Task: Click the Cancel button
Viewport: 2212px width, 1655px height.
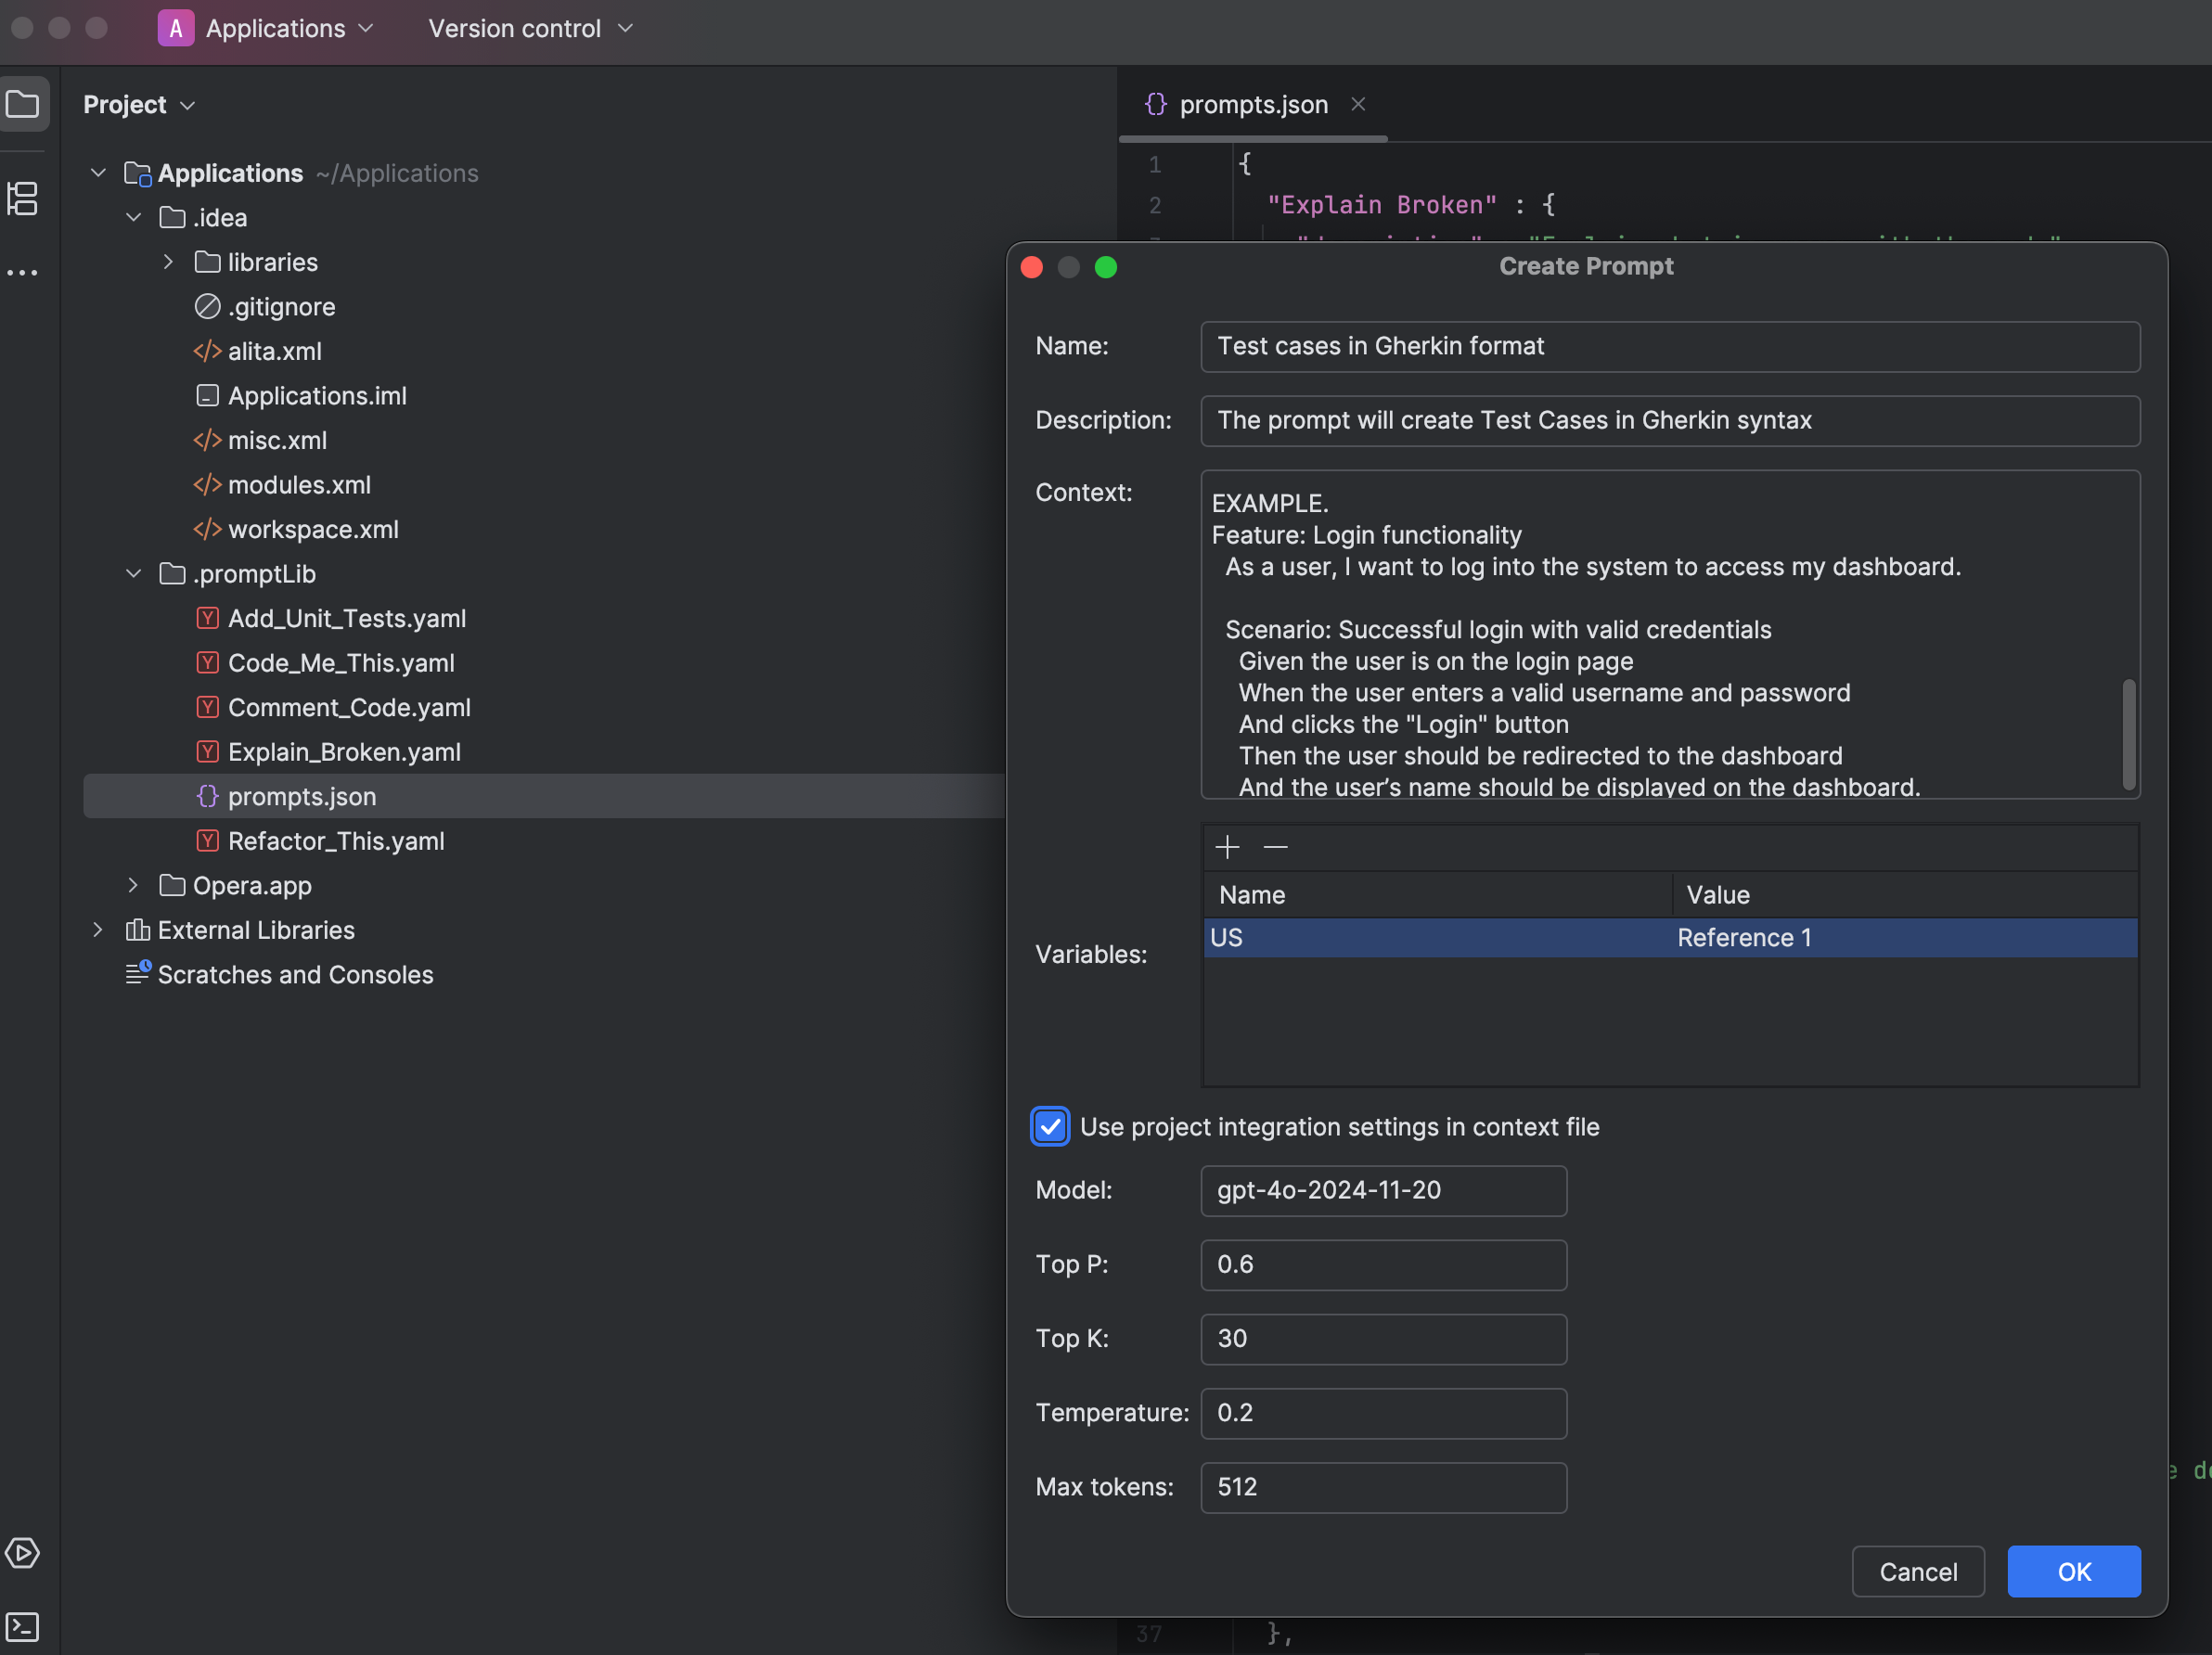Action: [x=1918, y=1572]
